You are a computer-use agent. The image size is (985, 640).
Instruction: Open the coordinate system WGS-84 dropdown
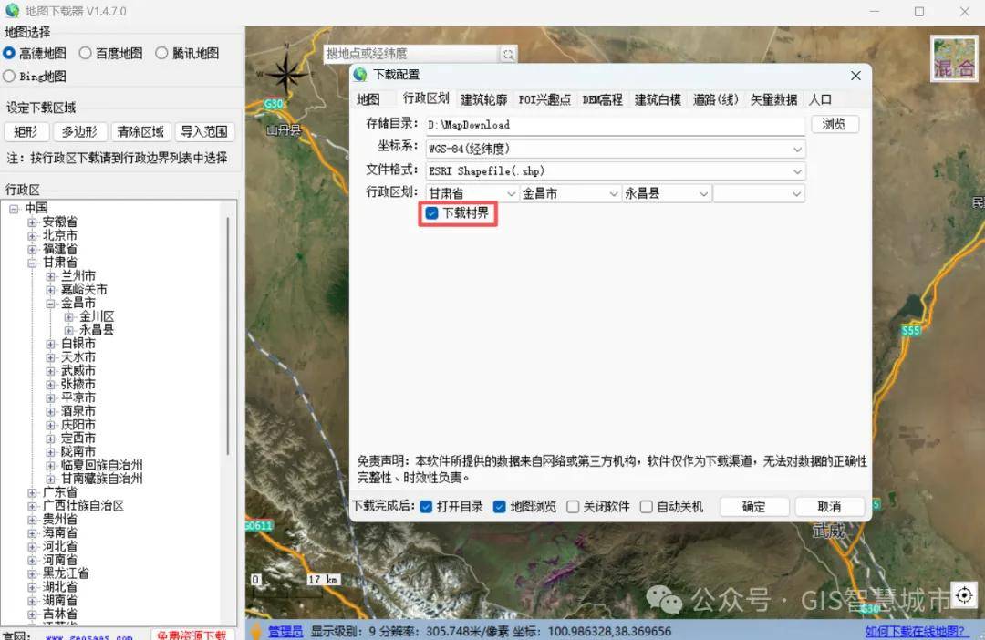[x=797, y=149]
